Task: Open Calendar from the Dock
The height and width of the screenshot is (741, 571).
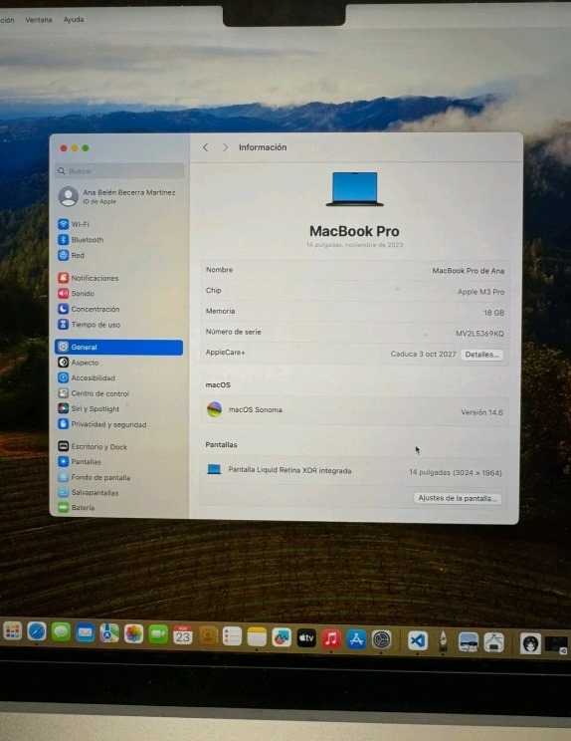Action: [183, 635]
